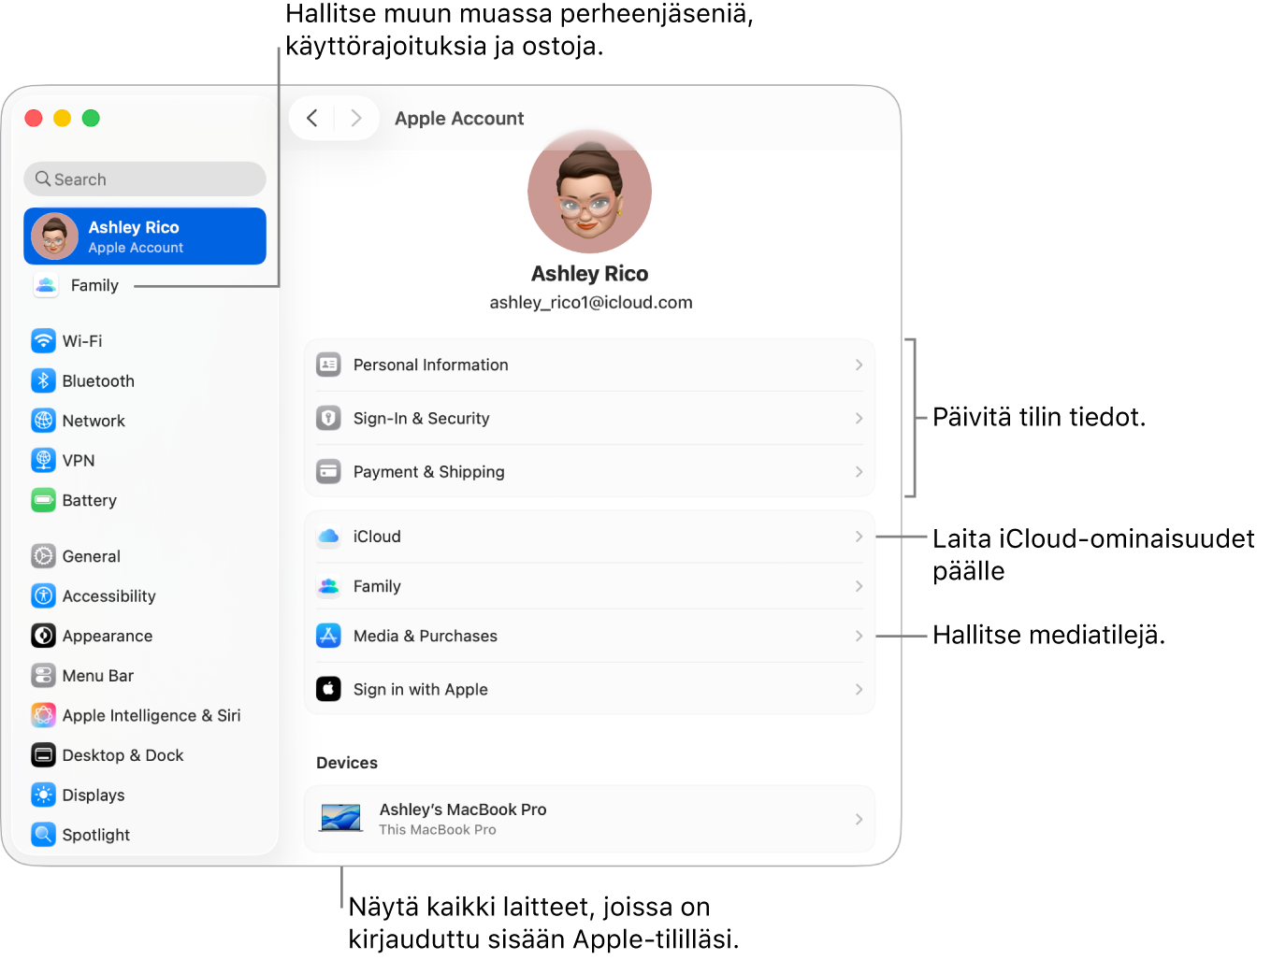Select the VPN icon in sidebar
Image resolution: width=1271 pixels, height=960 pixels.
click(x=44, y=460)
